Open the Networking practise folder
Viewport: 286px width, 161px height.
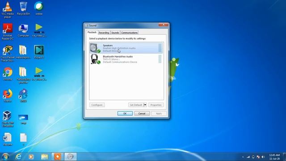coord(23,75)
